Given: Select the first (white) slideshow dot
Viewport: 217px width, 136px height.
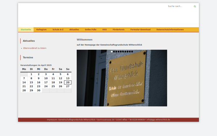Looking at the screenshot, I should pyautogui.click(x=112, y=51).
